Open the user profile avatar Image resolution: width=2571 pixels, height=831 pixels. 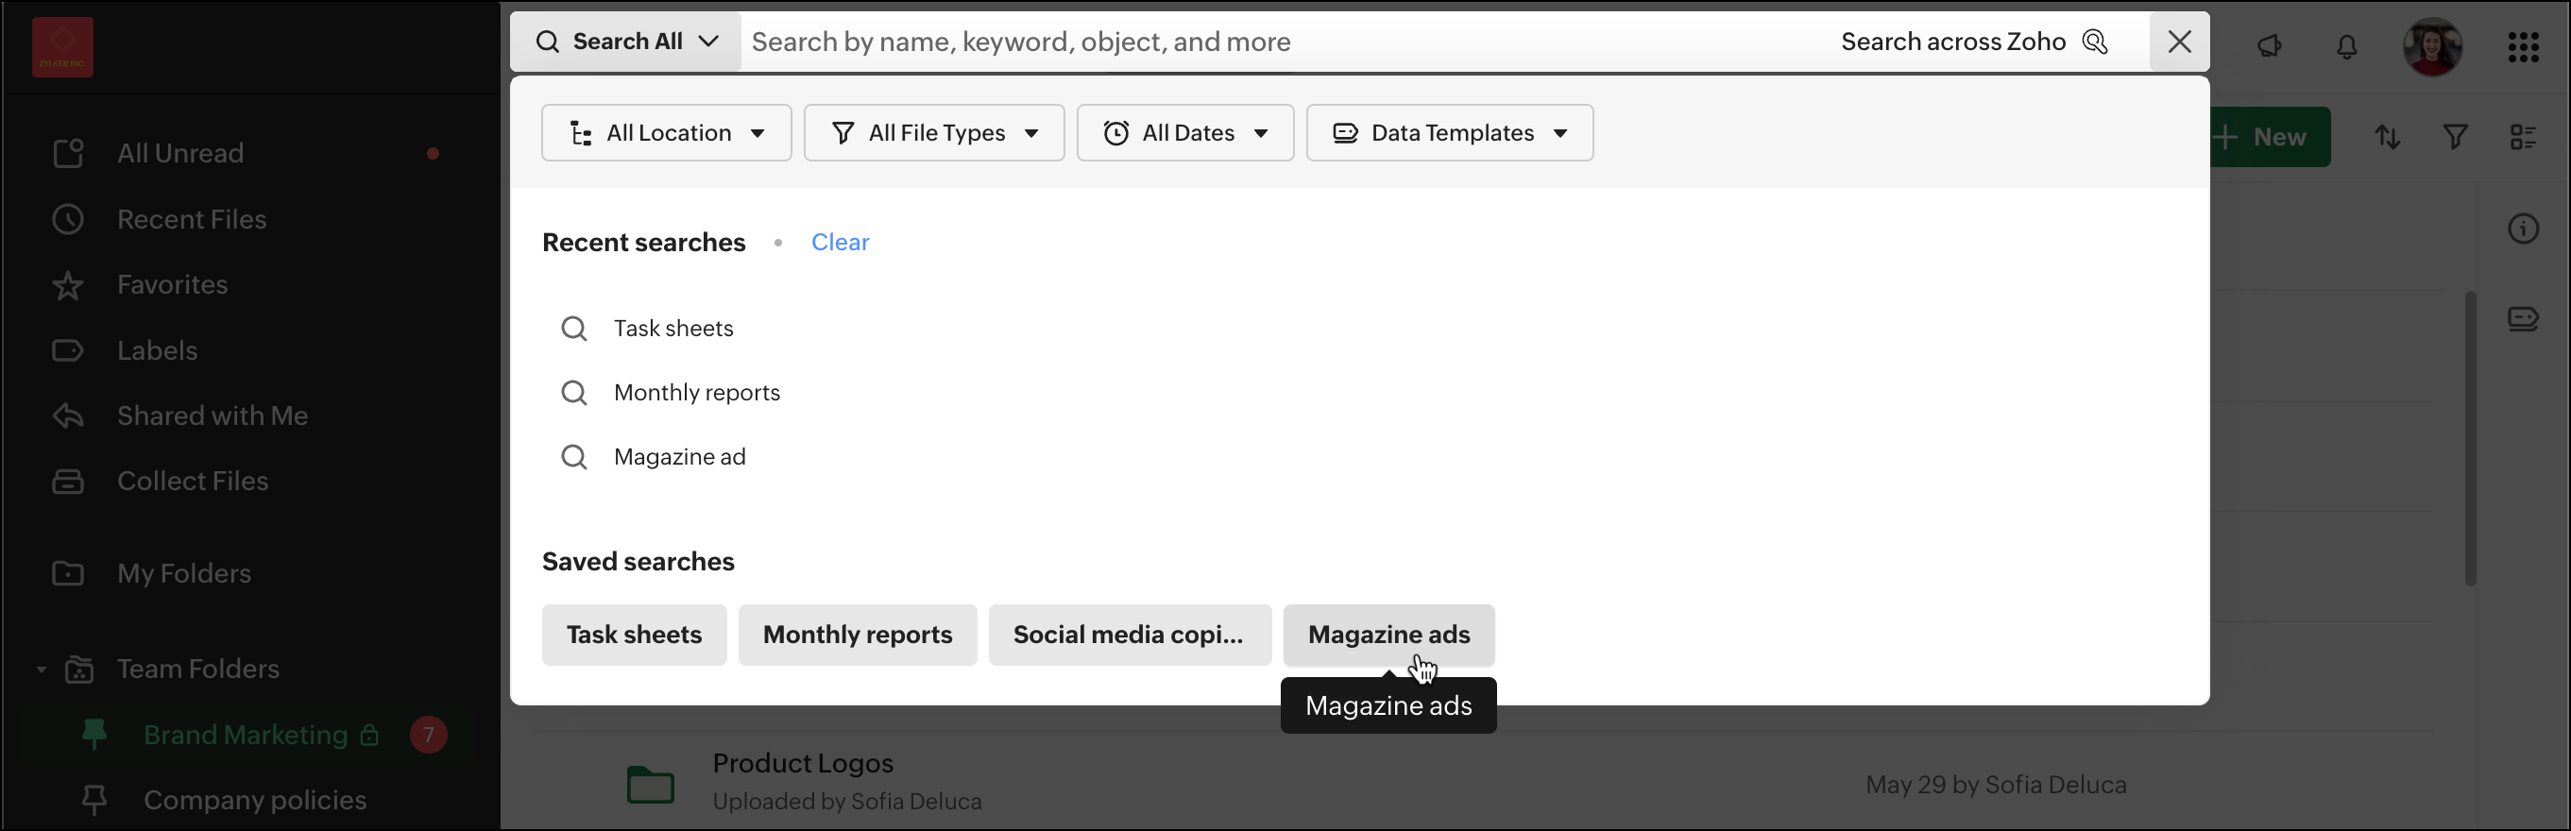[2432, 46]
